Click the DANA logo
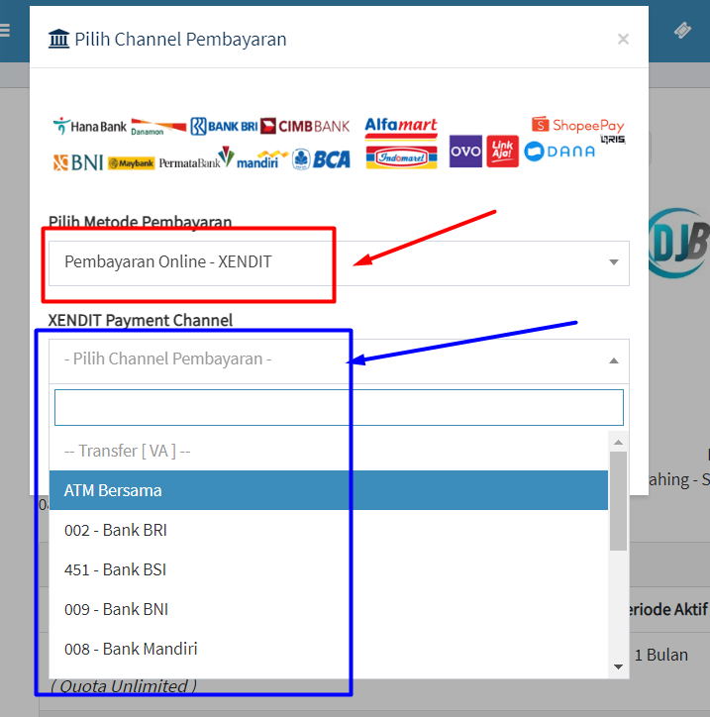The height and width of the screenshot is (717, 710). 559,152
